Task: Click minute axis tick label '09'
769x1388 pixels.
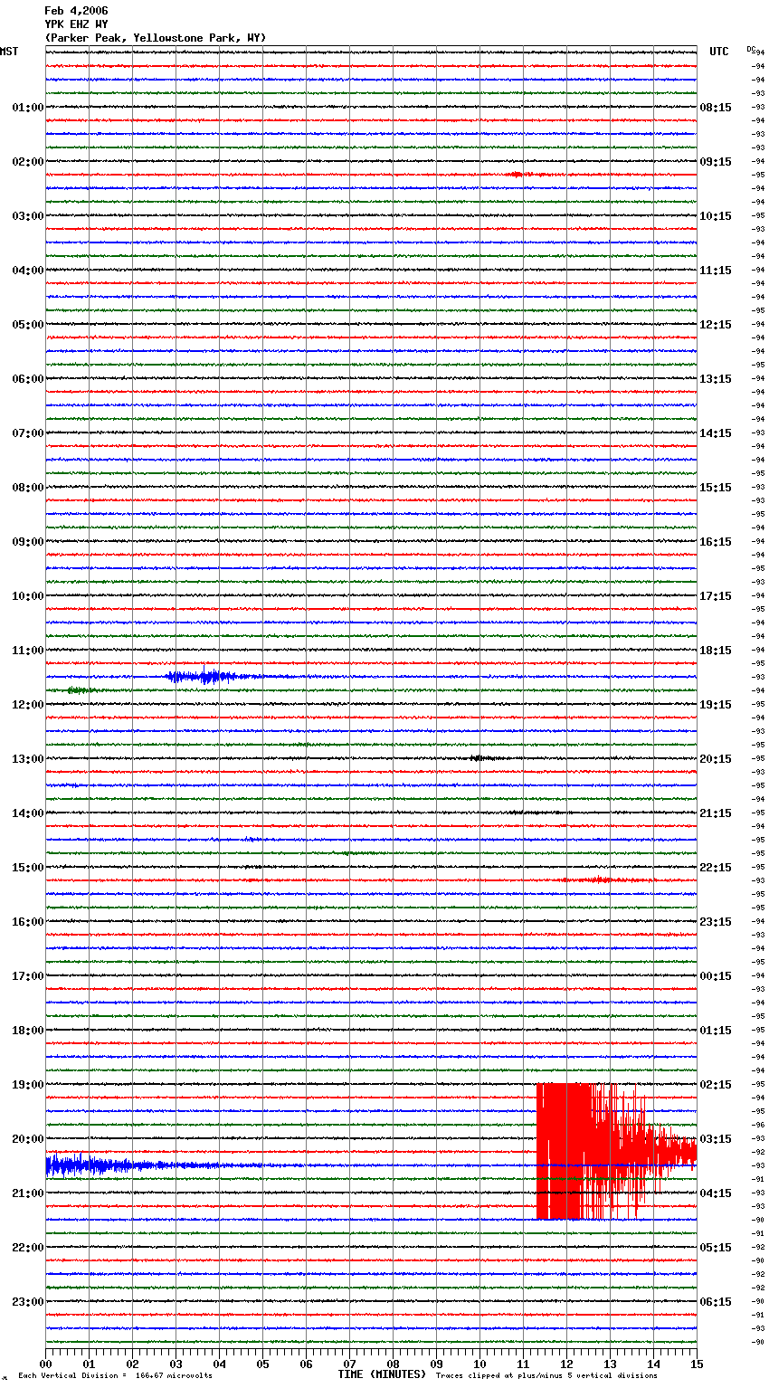Action: (437, 1364)
